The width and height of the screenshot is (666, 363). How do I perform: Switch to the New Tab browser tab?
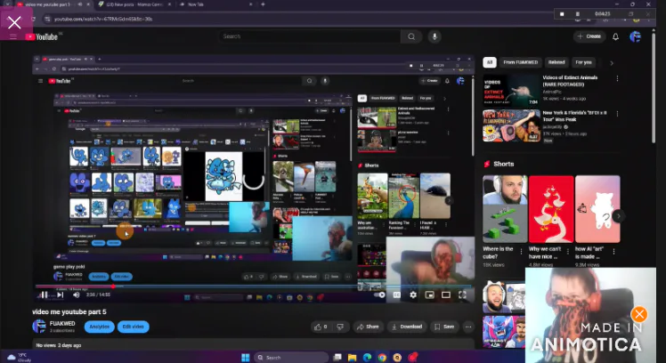click(x=215, y=4)
